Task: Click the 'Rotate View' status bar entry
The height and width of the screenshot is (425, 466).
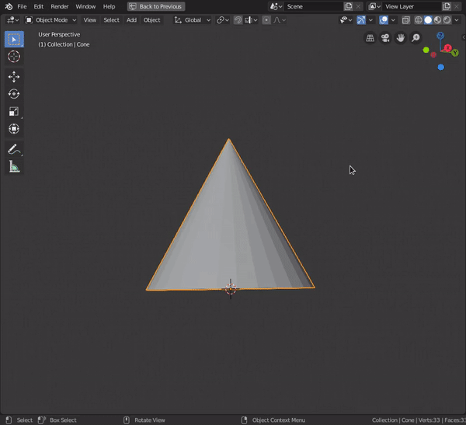Action: [x=150, y=420]
